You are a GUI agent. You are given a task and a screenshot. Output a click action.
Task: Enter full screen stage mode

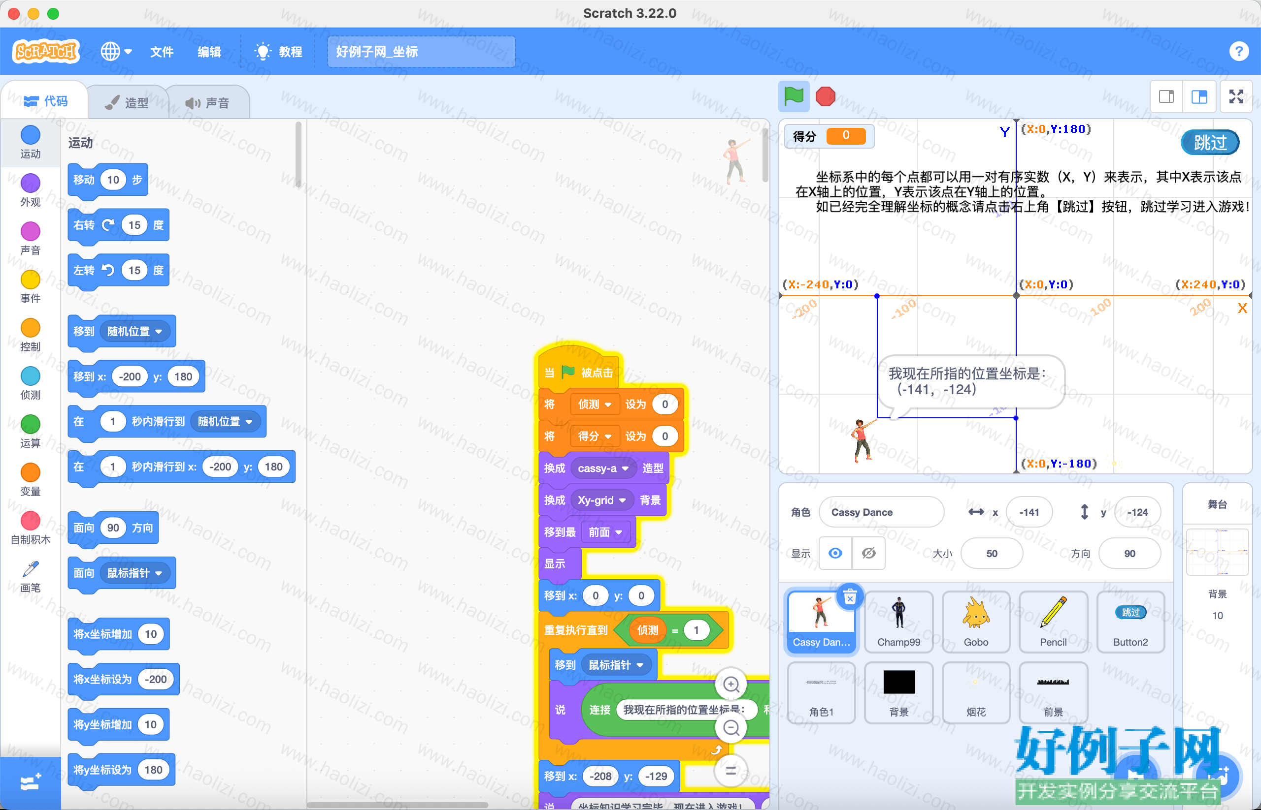click(x=1236, y=97)
